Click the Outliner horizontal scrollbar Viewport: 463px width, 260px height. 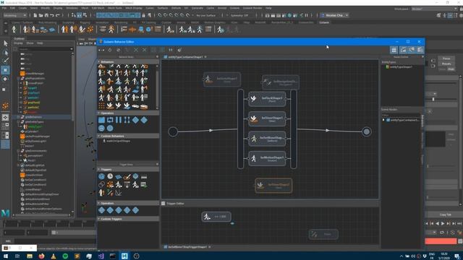pyautogui.click(x=42, y=215)
